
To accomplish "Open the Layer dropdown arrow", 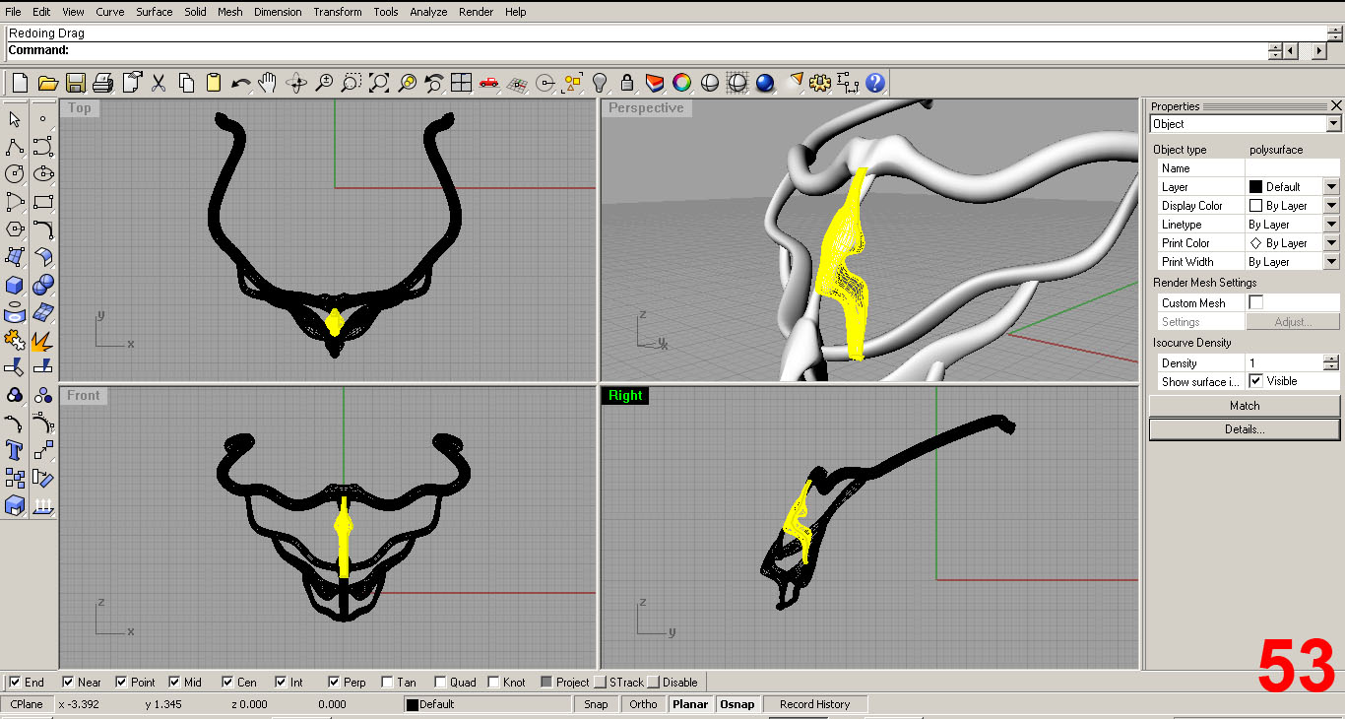I will [x=1331, y=186].
